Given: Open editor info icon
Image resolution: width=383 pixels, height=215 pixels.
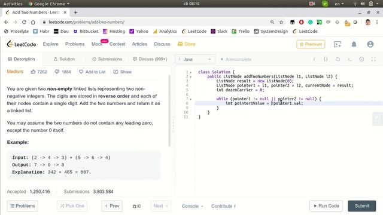Looking at the screenshot, I should coord(314,59).
